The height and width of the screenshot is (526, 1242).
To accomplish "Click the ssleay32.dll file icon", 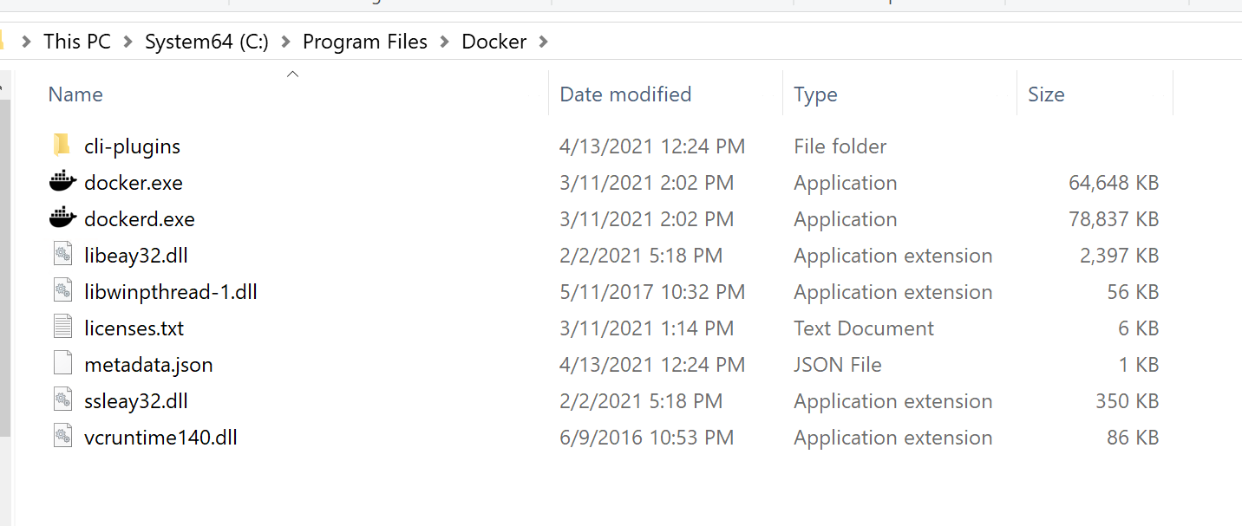I will coord(62,400).
